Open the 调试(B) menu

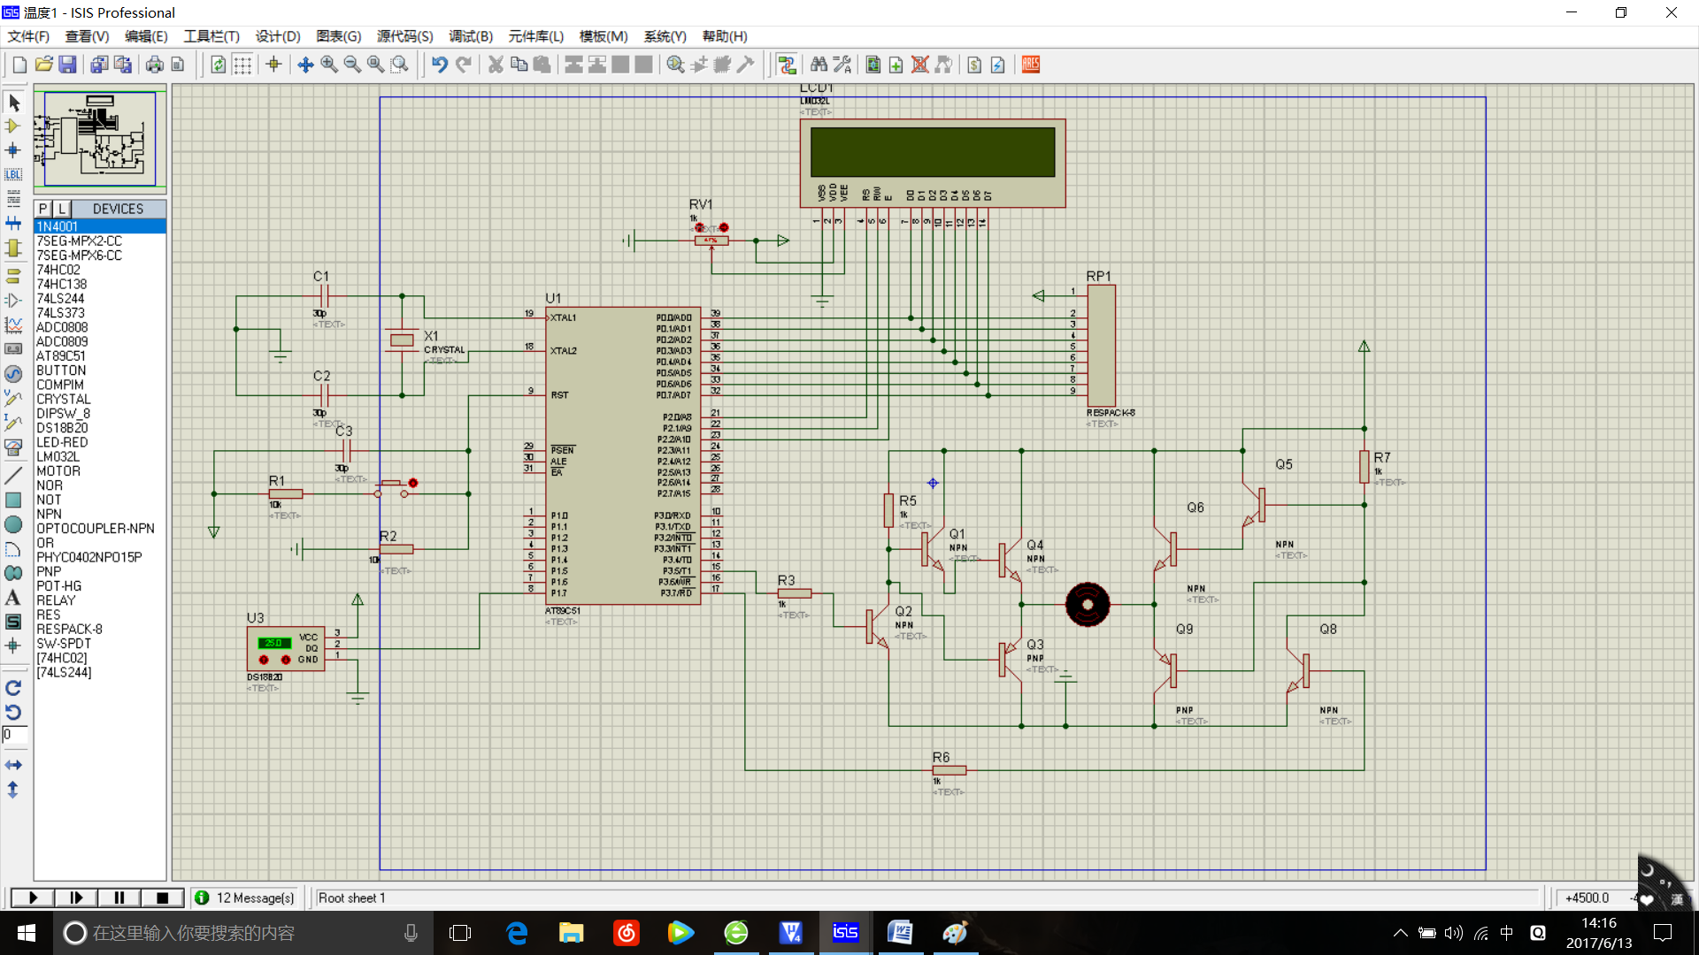pyautogui.click(x=471, y=36)
